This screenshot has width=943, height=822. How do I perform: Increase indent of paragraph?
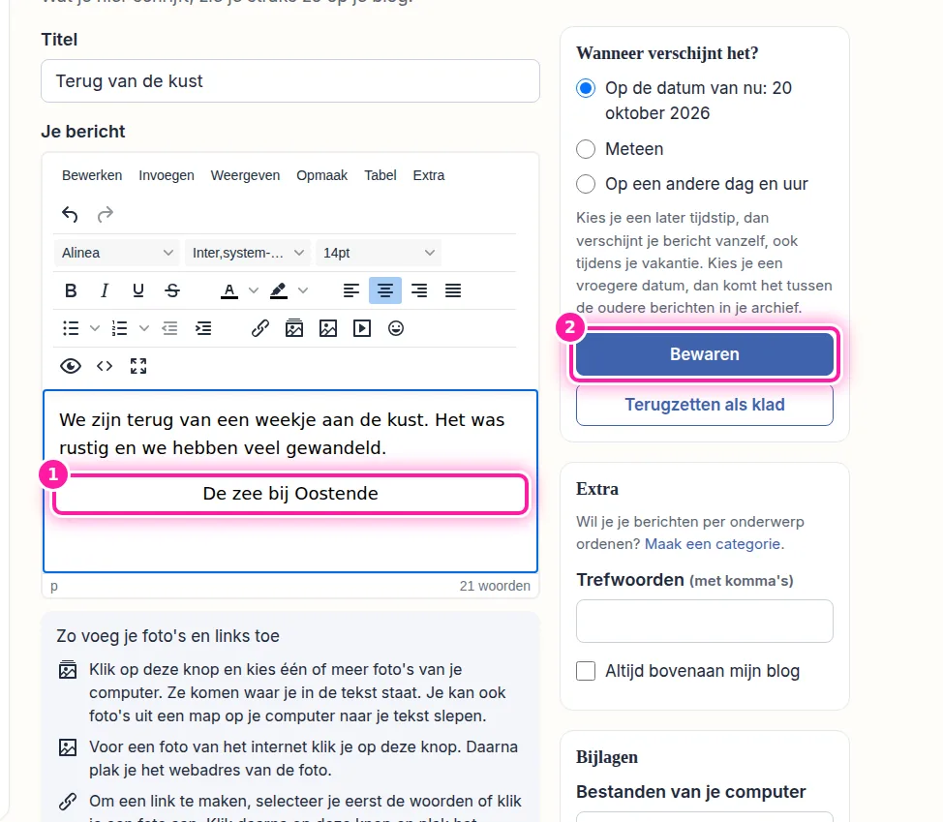pyautogui.click(x=203, y=328)
